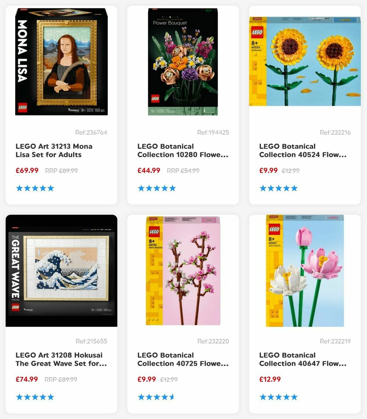View star rating for Mona Lisa set
Screen dimensions: 367x419
tap(35, 188)
